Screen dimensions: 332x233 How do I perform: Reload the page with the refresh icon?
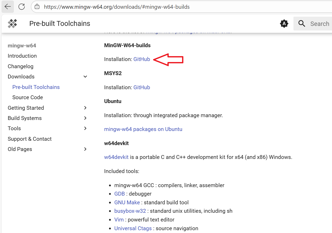(22, 7)
